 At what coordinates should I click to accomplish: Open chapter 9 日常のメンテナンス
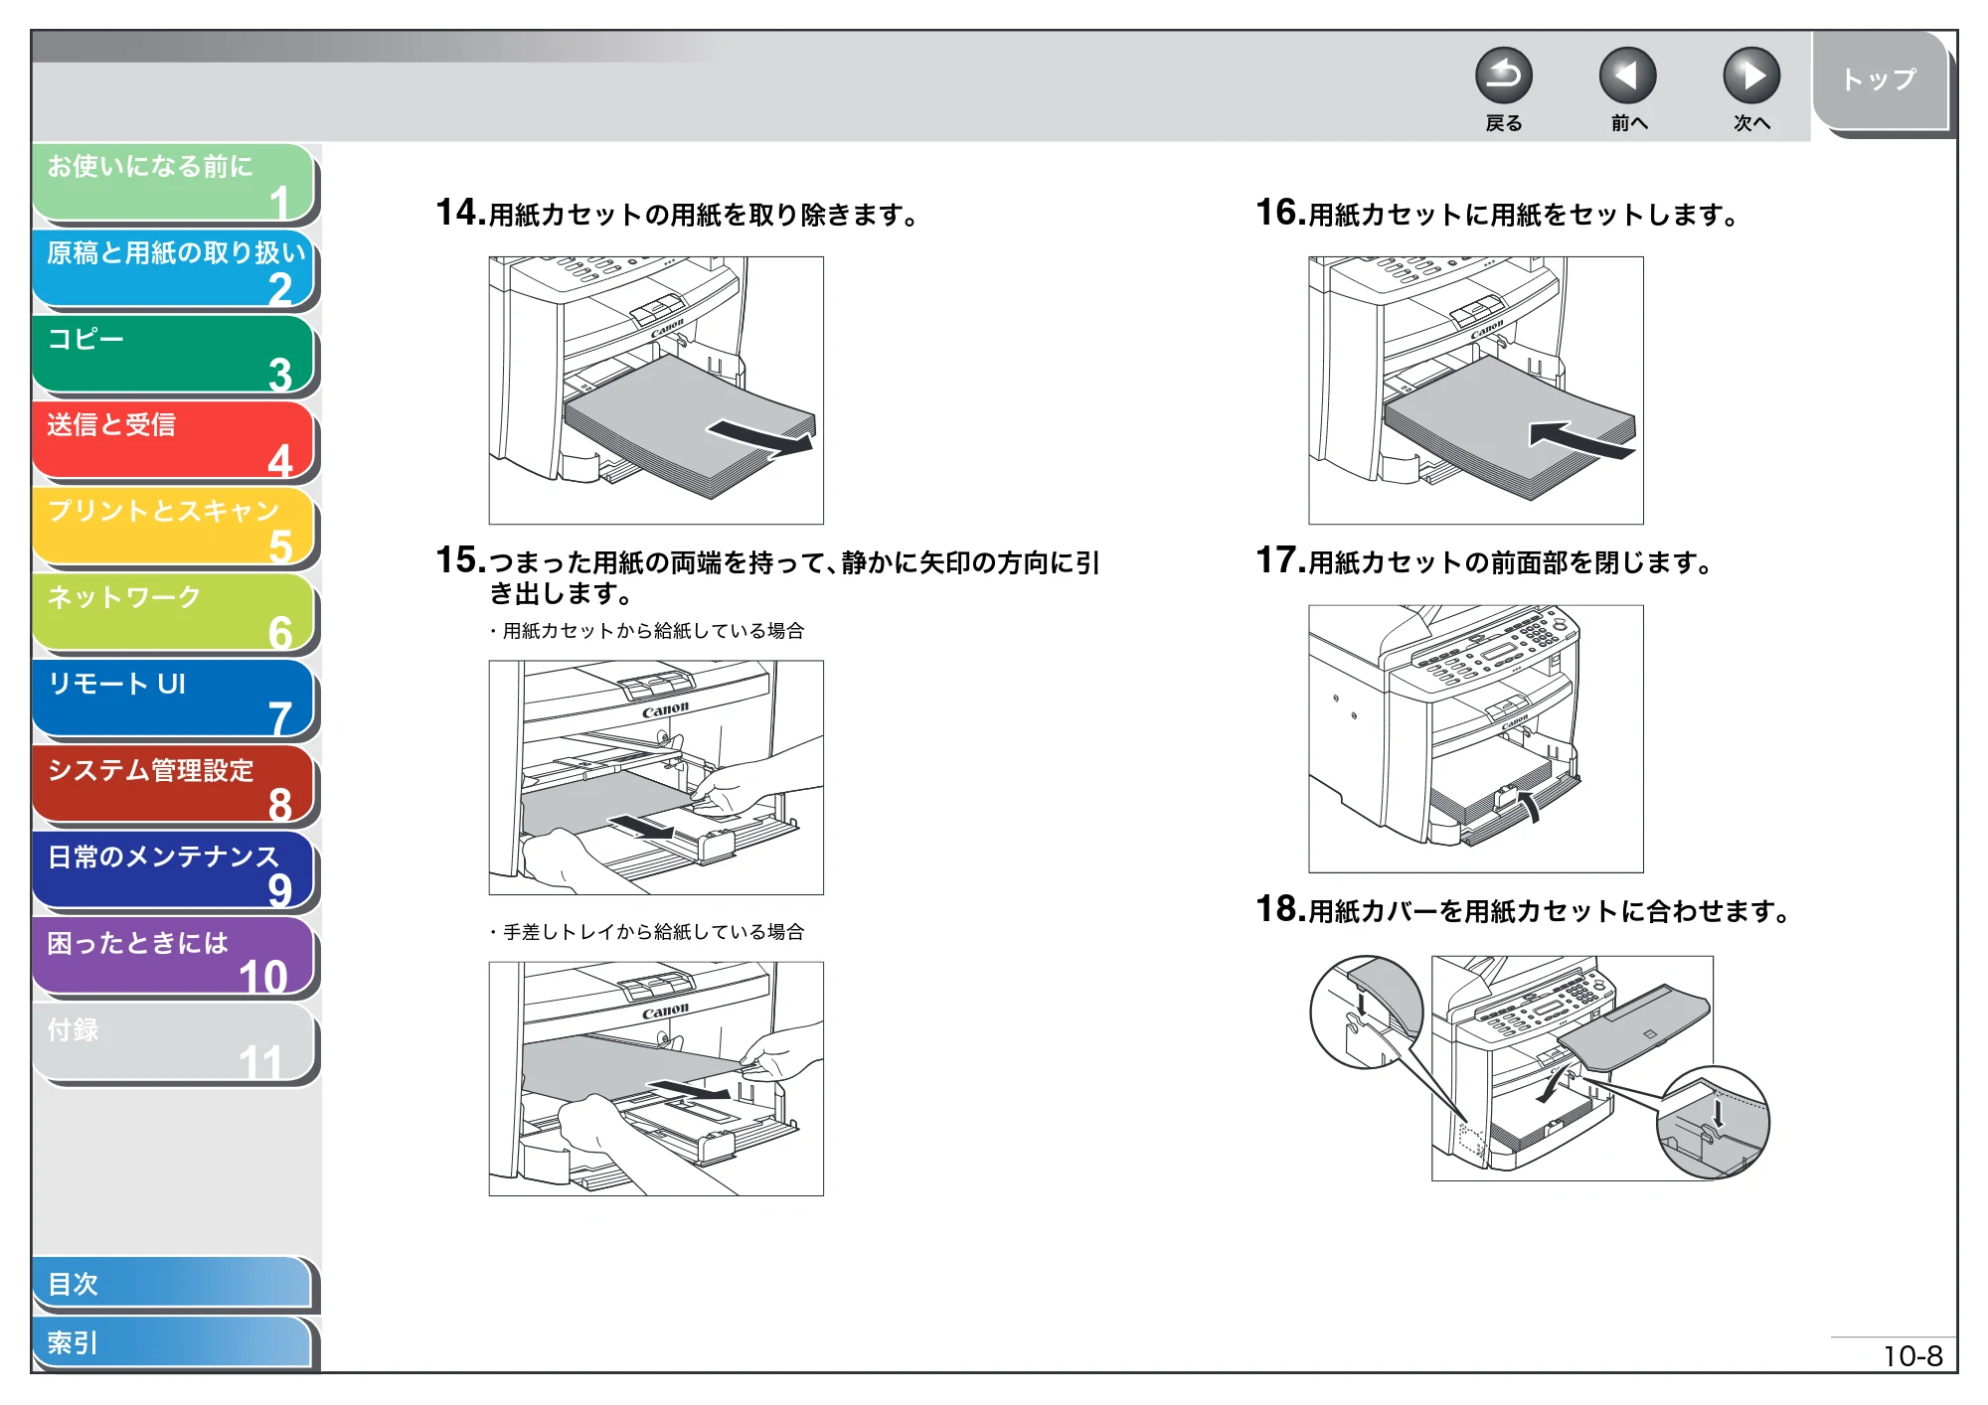tap(173, 871)
